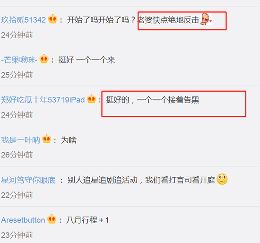Image resolution: width=260 pixels, height=243 pixels.
Task: Click the 26分钟前 timestamp
Action: pyautogui.click(x=17, y=155)
